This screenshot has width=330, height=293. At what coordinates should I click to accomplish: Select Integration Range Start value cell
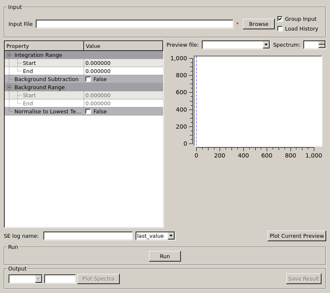(123, 63)
